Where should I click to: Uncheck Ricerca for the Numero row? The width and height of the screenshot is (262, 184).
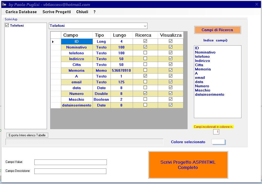click(145, 93)
